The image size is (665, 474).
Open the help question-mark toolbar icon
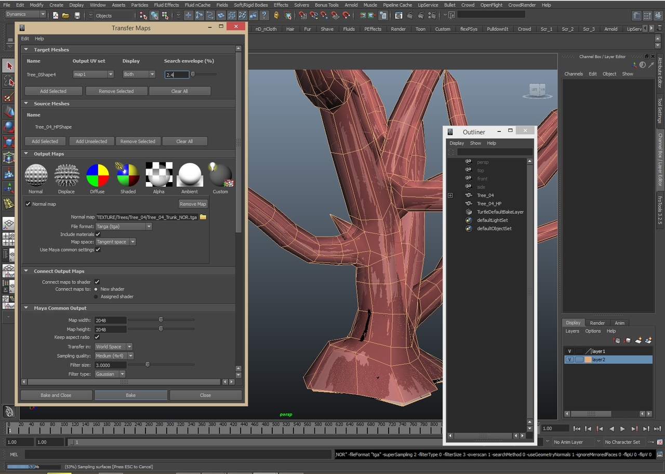pos(264,16)
